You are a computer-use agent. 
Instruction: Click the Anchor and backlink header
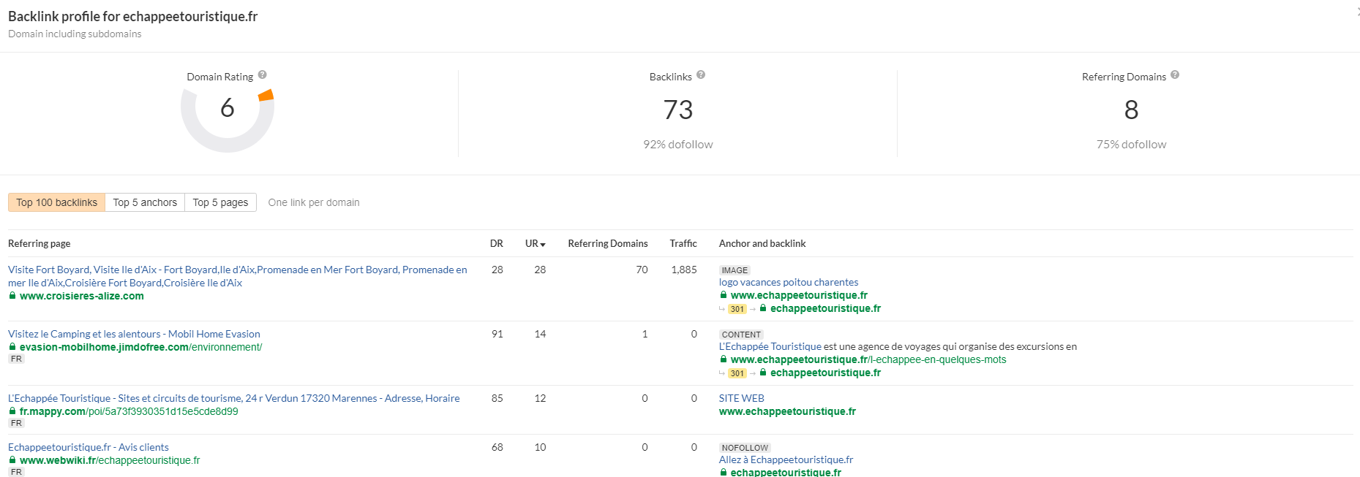762,243
